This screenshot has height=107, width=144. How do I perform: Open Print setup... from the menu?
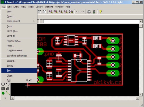tap(19, 41)
